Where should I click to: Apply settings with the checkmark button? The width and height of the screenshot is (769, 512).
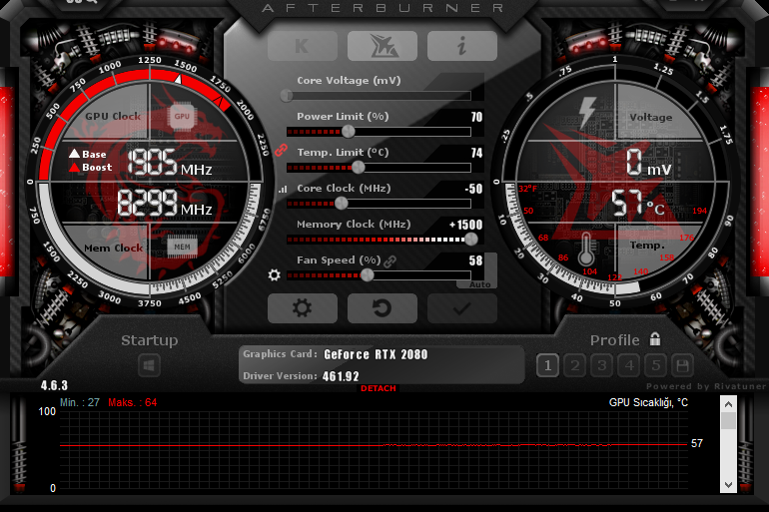[x=462, y=308]
